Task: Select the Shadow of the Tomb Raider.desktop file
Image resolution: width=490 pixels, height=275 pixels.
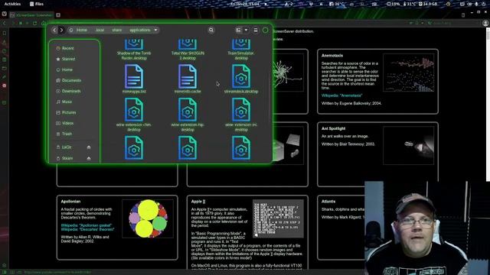Action: click(x=134, y=50)
